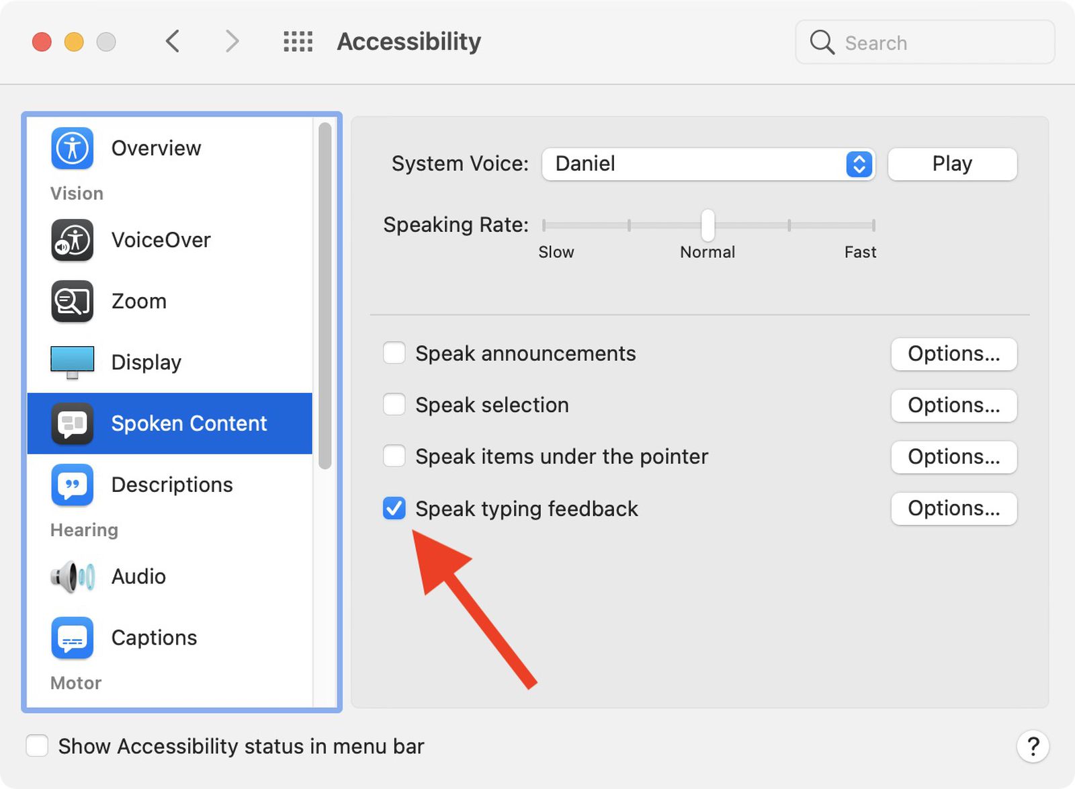Click the Descriptions quote bubble icon
1075x789 pixels.
point(72,485)
